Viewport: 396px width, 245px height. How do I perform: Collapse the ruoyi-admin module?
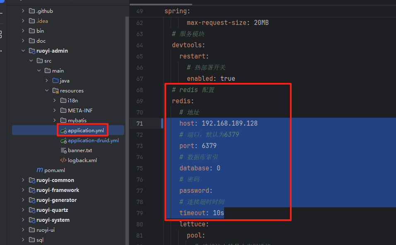(x=23, y=51)
